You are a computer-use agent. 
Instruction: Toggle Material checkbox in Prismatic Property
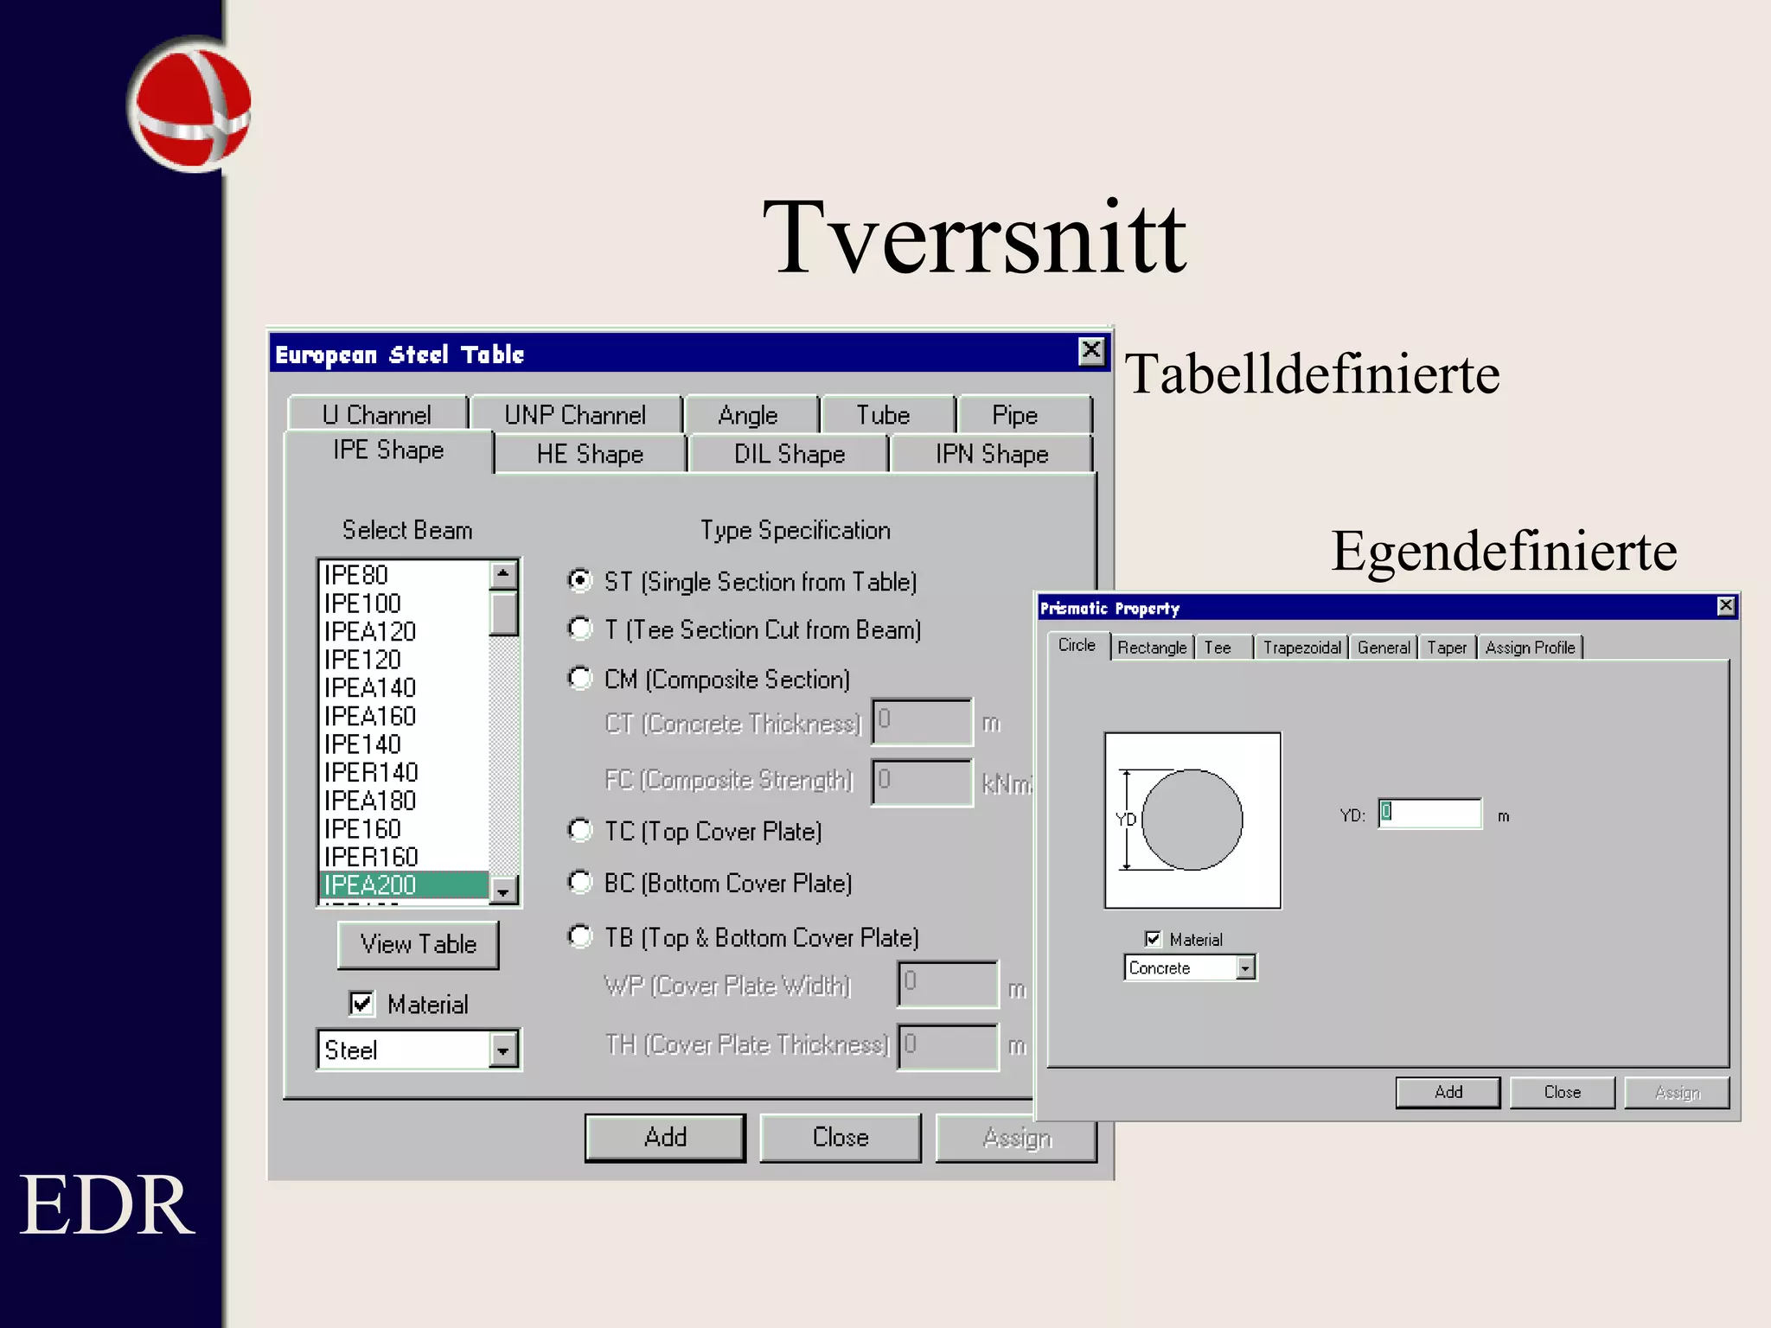click(1153, 939)
